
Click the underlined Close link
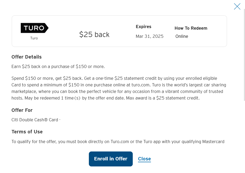coord(144,159)
